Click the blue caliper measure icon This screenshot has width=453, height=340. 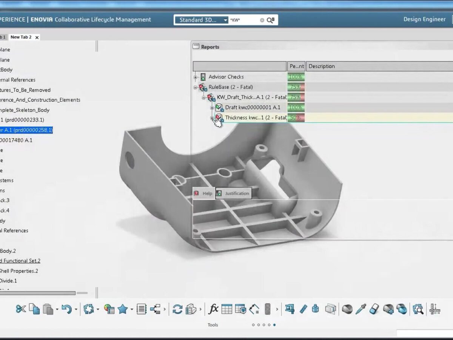click(x=290, y=309)
